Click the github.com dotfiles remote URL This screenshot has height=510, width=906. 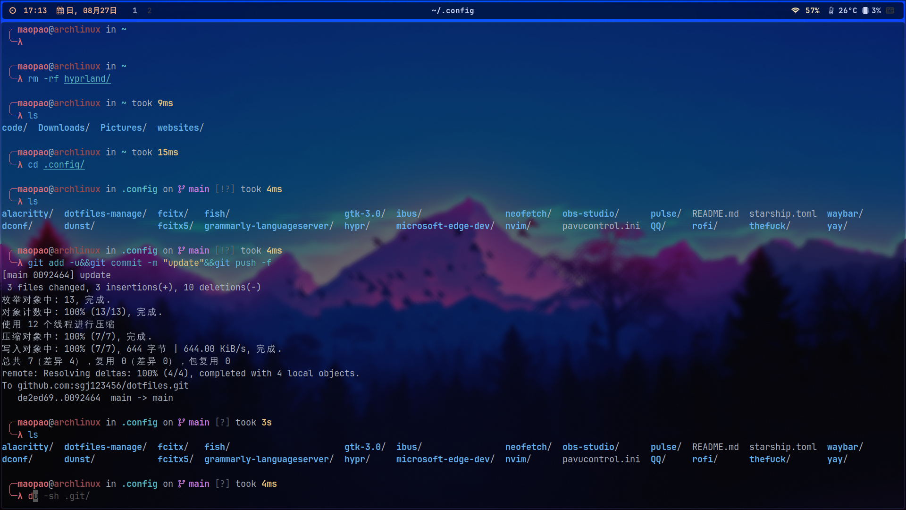[103, 385]
